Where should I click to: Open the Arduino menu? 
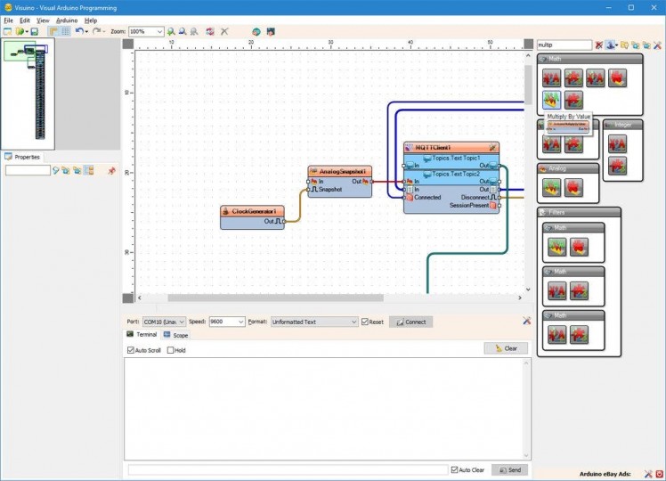click(67, 20)
